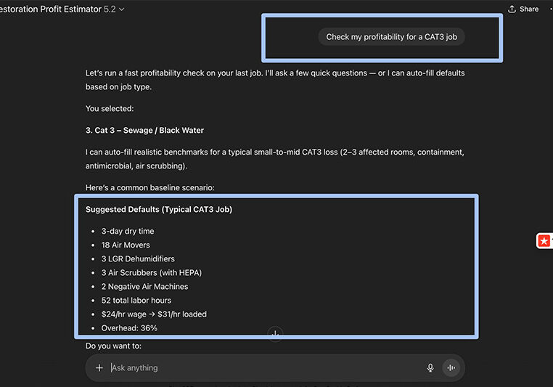Click the 52 total labor hours item

click(136, 300)
